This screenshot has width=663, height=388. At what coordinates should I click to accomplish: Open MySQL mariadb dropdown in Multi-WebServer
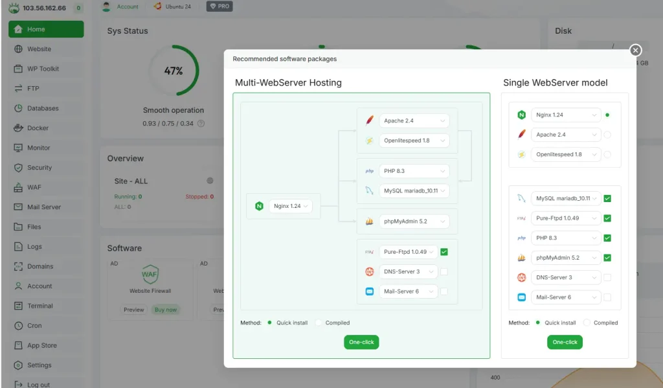tap(414, 191)
